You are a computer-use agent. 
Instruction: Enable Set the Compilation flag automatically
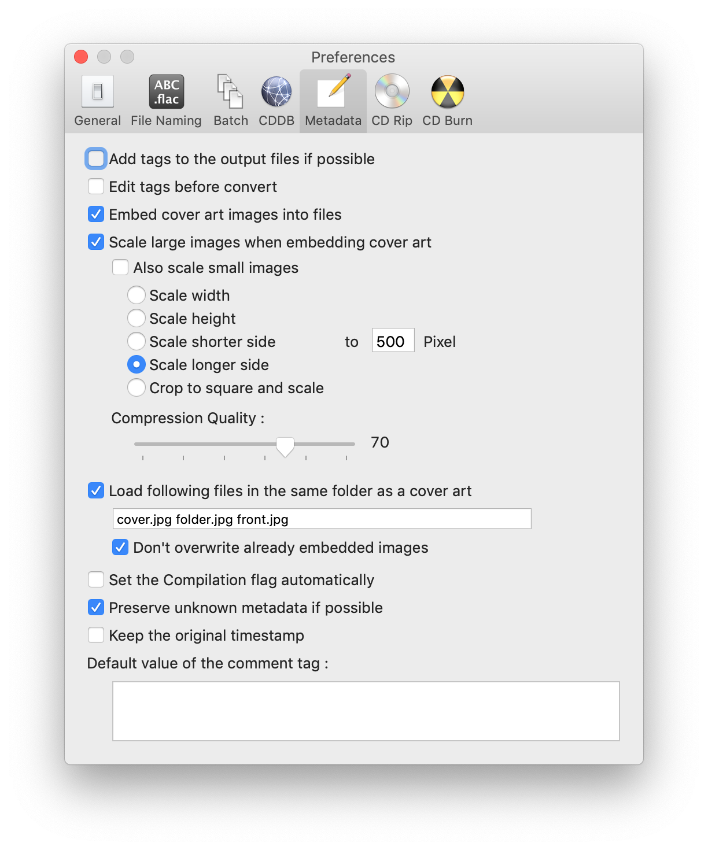click(96, 579)
